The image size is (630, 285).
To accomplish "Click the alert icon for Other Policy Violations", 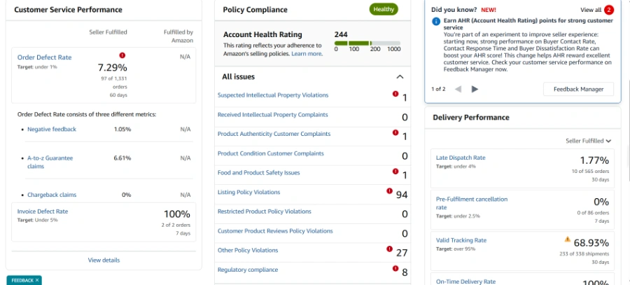I will [389, 249].
